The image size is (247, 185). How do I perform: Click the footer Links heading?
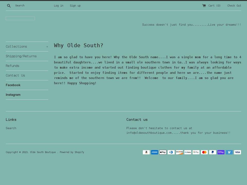tap(11, 119)
